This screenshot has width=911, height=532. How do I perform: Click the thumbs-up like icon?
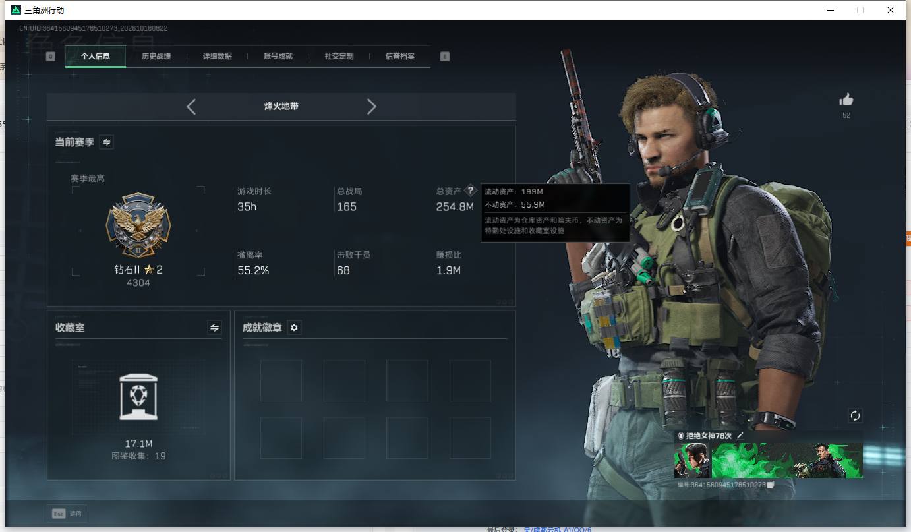click(x=846, y=100)
